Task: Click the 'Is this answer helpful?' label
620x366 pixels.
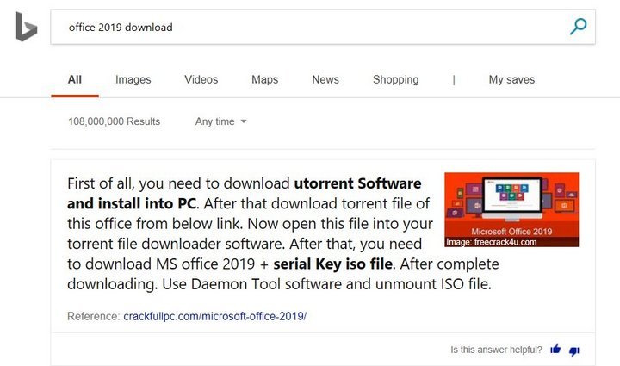Action: pyautogui.click(x=496, y=350)
